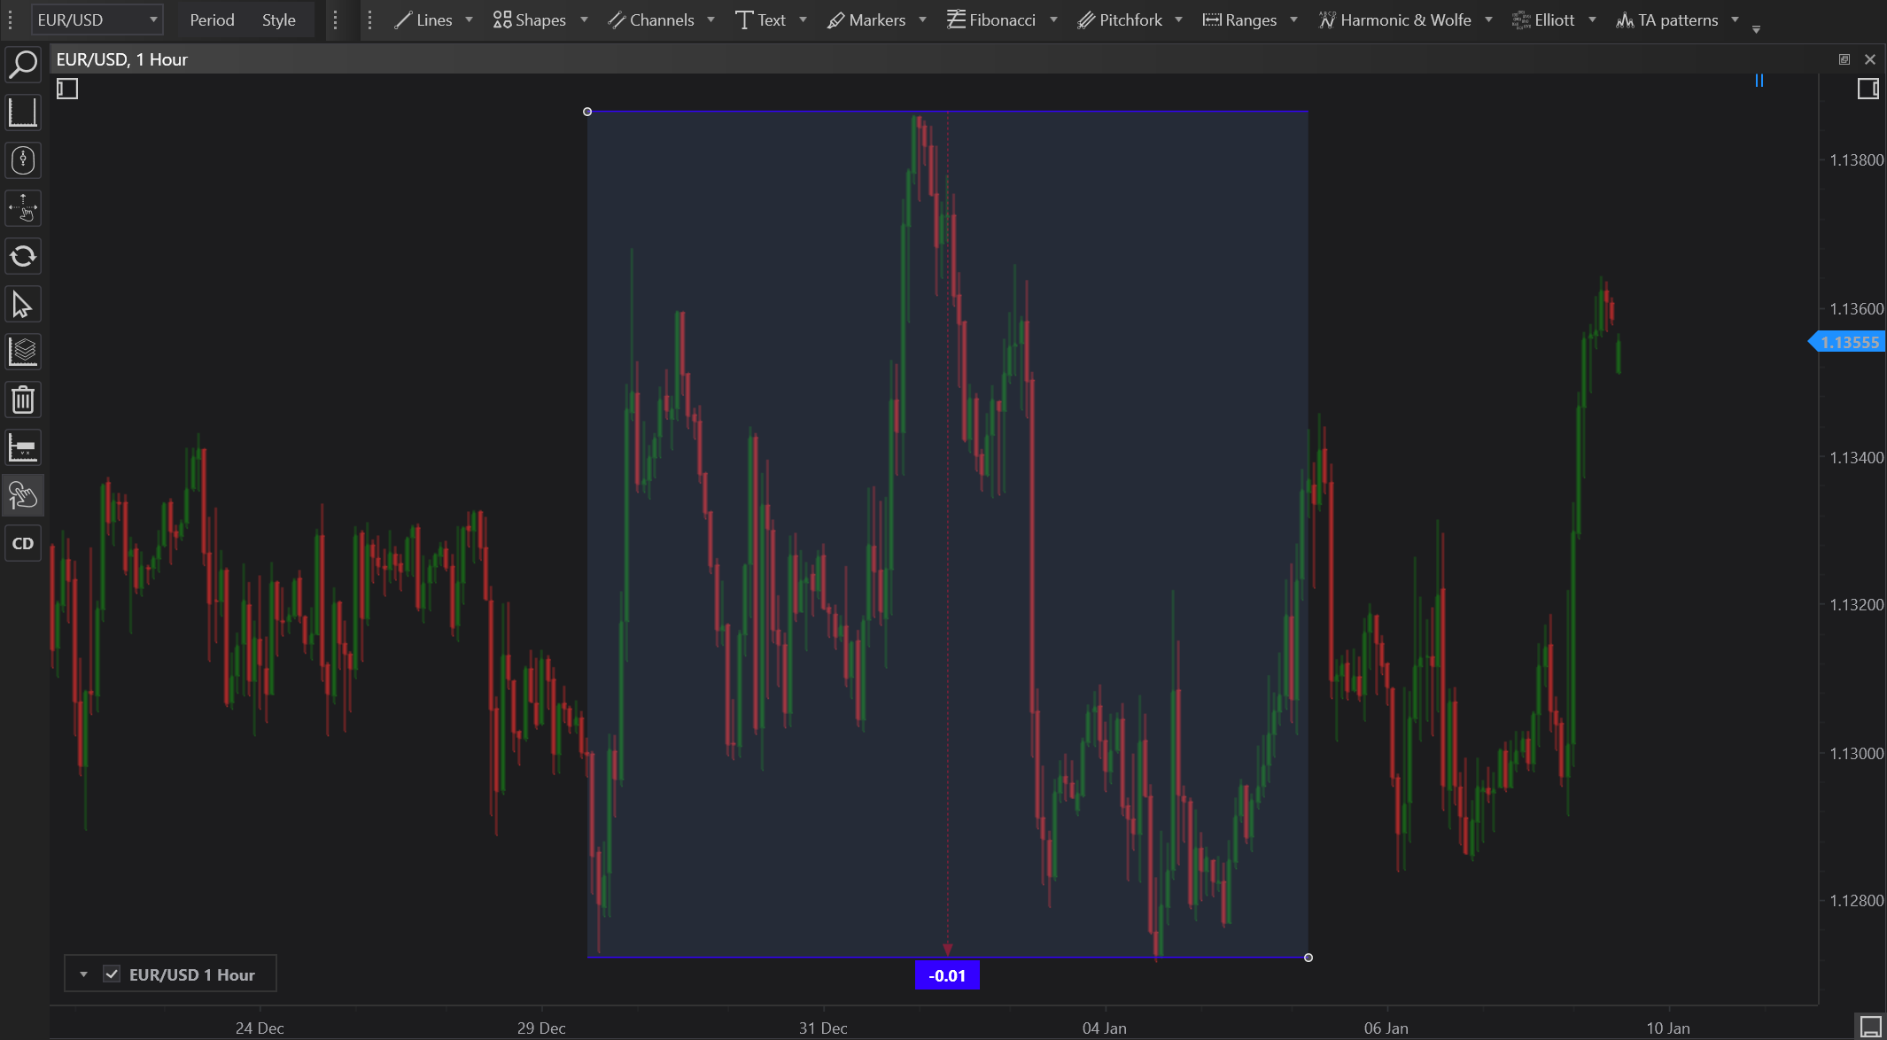The image size is (1887, 1040).
Task: Expand the Fibonacci tools dropdown arrow
Action: [1053, 19]
